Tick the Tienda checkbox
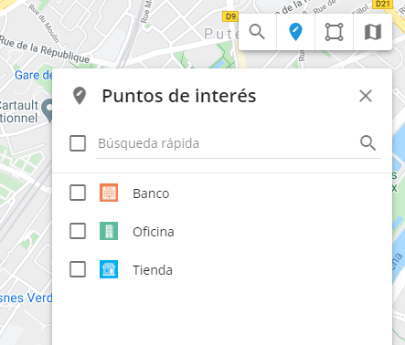Viewport: 405px width, 345px height. coord(78,269)
